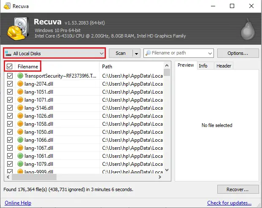Click orange status icon for lang-1071.dll
Screen dimensions: 262x208
pos(20,100)
